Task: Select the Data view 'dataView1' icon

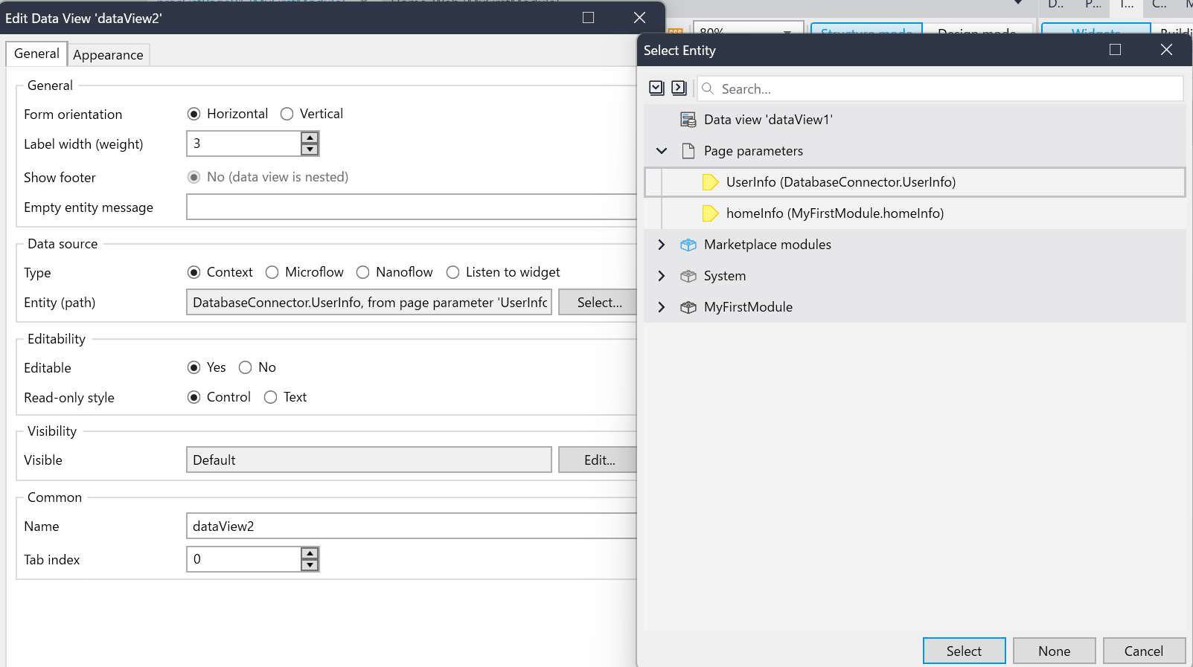Action: pos(688,120)
